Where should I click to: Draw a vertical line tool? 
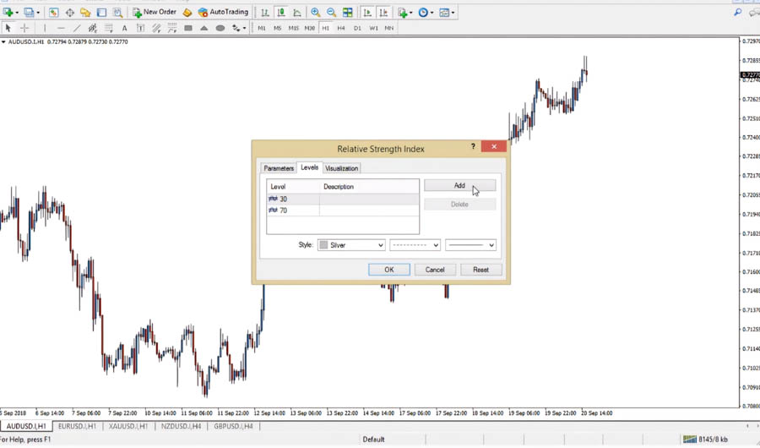(45, 28)
